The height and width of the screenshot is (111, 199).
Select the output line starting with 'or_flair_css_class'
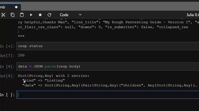click(x=103, y=27)
